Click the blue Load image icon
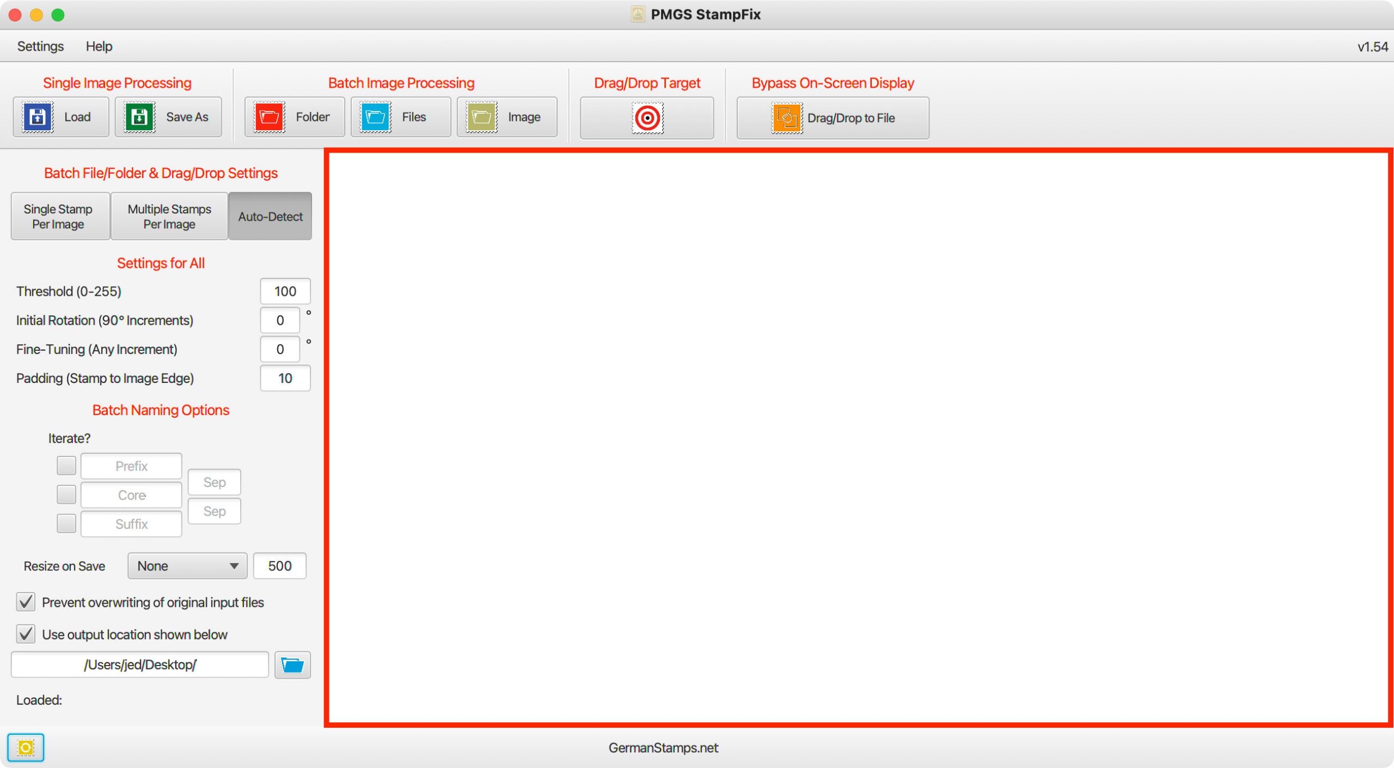Screen dimensions: 1394x768 click(x=37, y=117)
